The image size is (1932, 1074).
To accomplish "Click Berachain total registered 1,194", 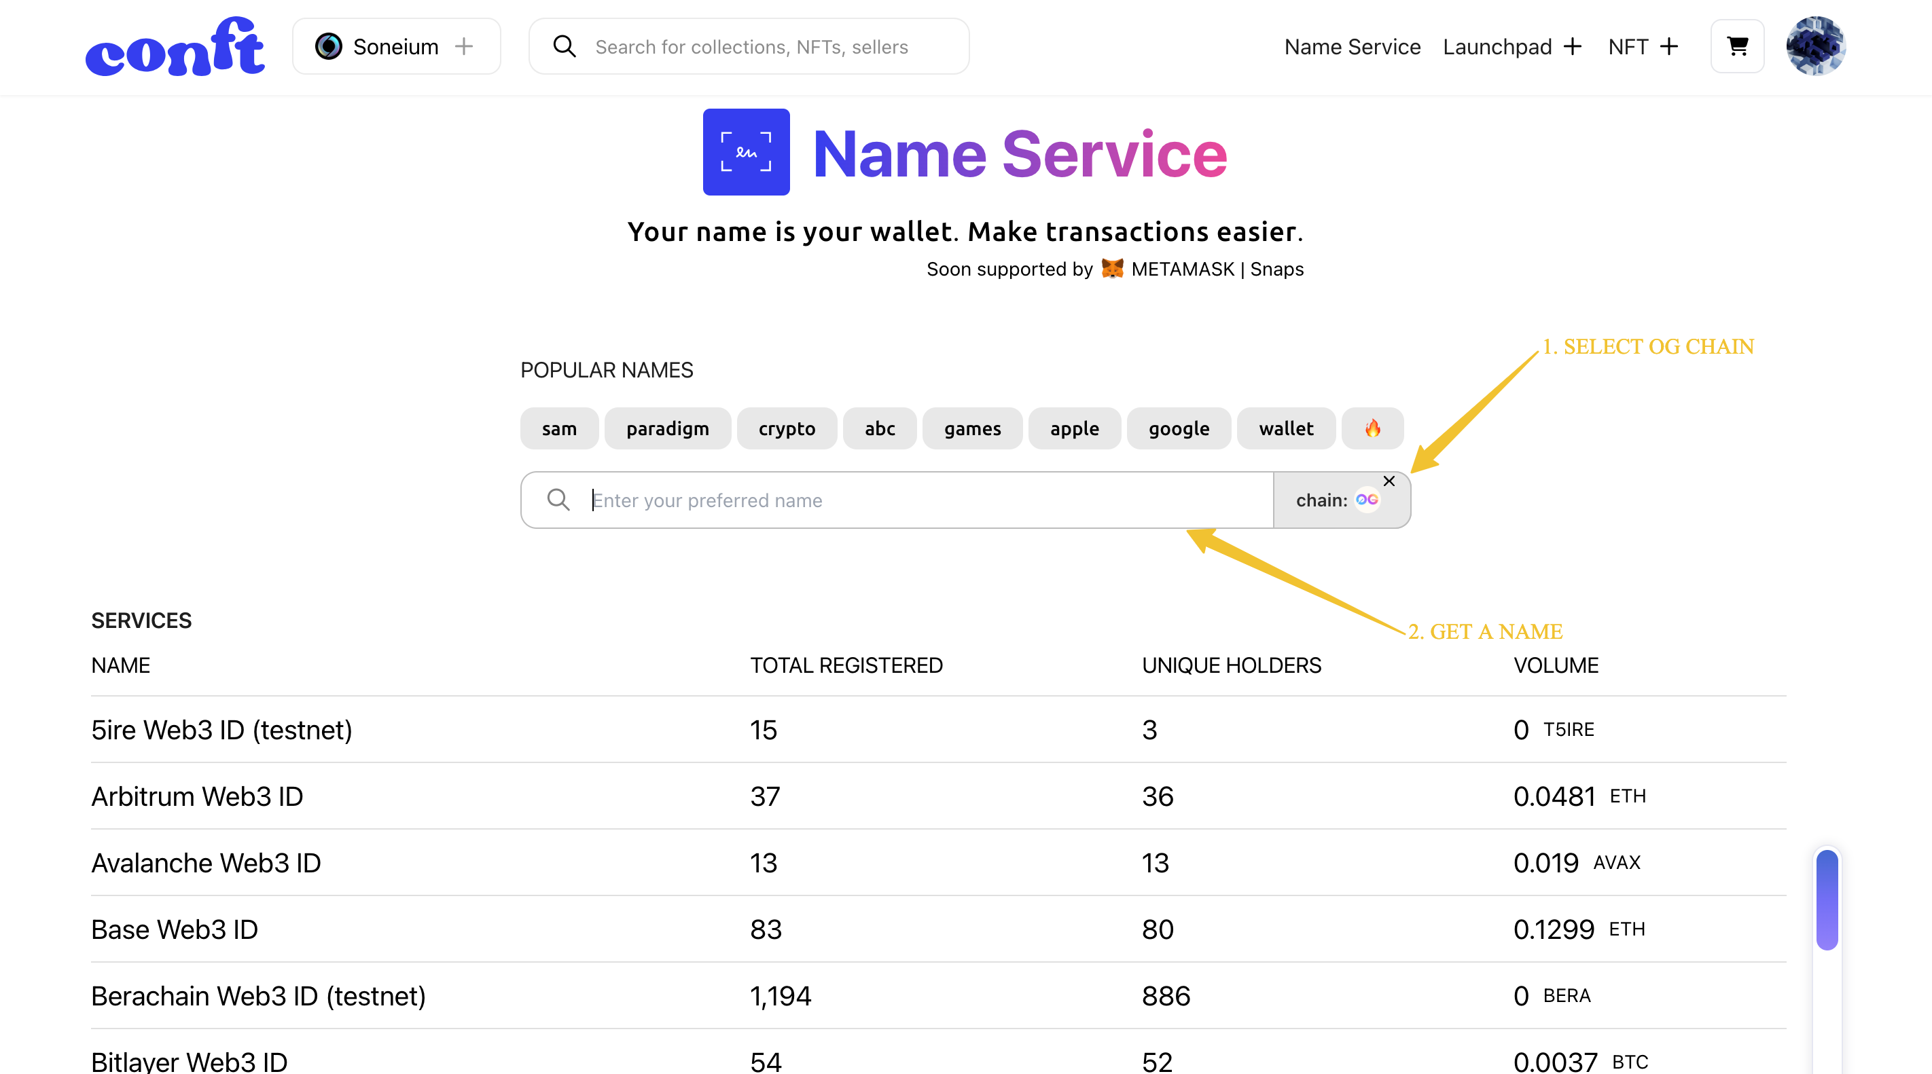I will pos(781,996).
